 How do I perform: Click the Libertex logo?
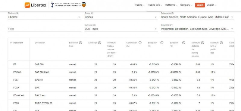pyautogui.click(x=35, y=5)
